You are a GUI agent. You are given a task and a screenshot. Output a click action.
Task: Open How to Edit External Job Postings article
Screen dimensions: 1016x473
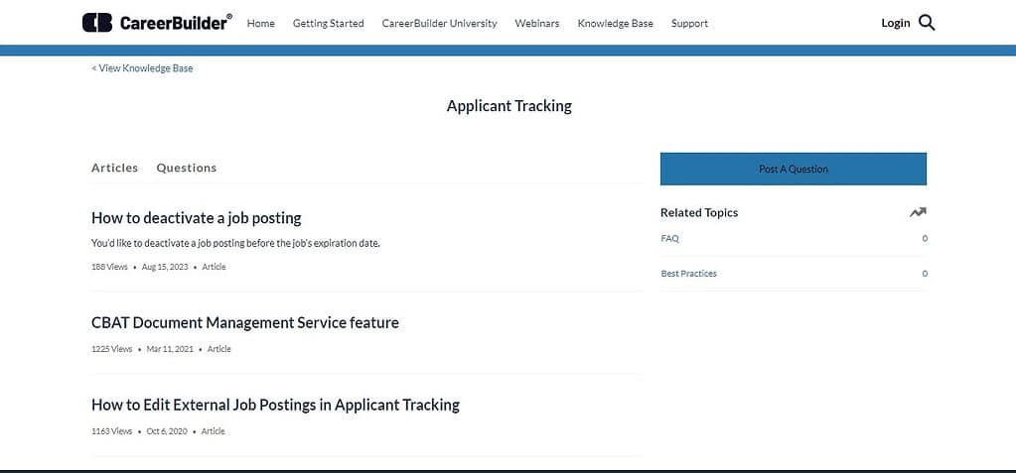(x=275, y=405)
